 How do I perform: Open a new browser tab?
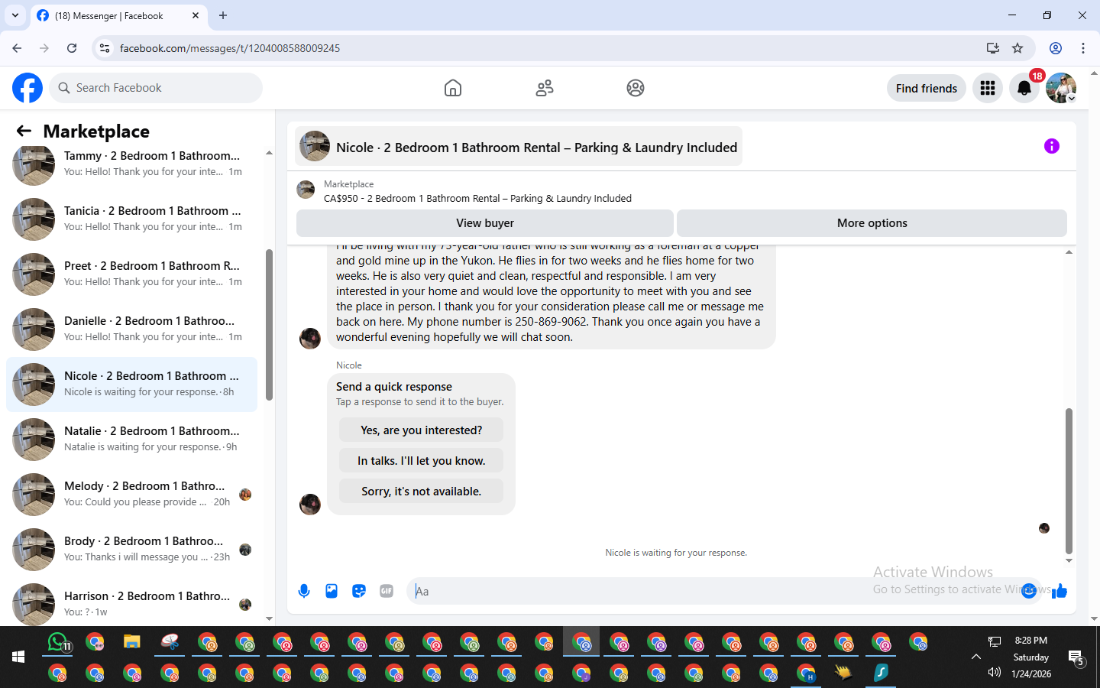[223, 15]
